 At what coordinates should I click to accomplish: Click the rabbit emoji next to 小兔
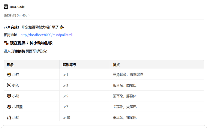click(x=9, y=85)
